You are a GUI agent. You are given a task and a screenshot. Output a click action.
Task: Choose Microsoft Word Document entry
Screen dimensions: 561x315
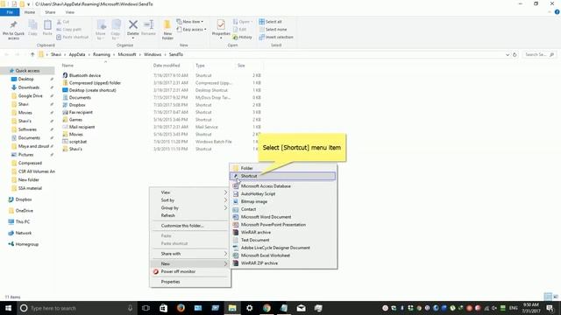(x=283, y=217)
